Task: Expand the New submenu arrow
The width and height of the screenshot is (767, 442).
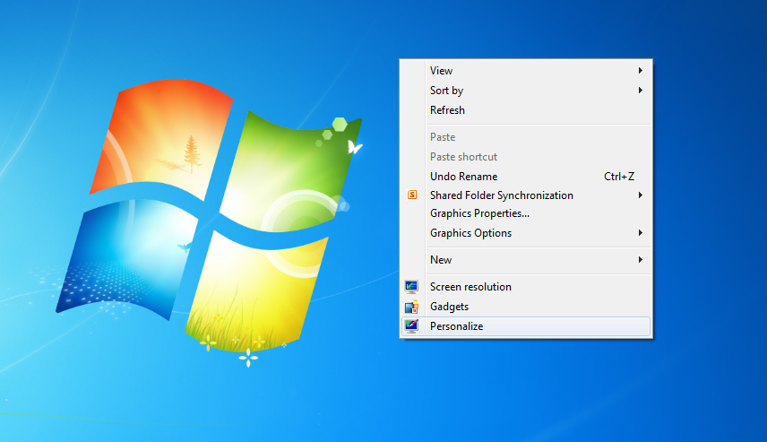Action: [640, 259]
